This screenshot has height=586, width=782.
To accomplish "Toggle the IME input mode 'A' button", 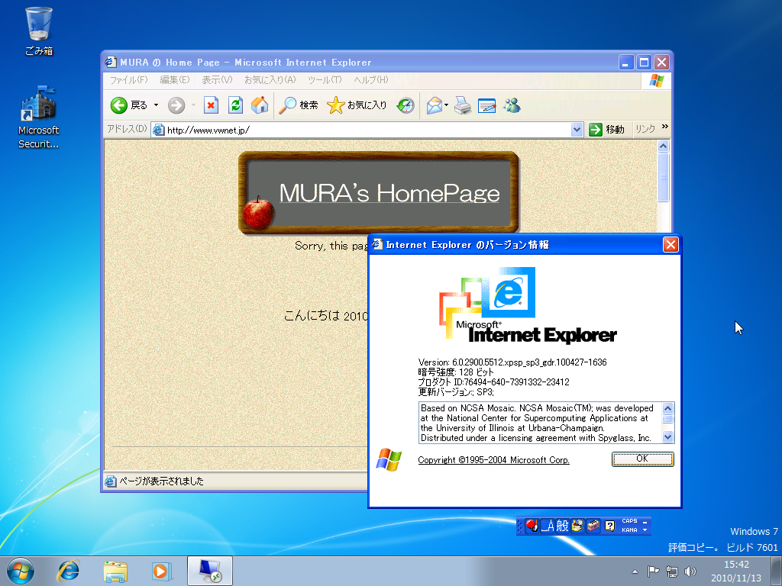I will pos(548,526).
